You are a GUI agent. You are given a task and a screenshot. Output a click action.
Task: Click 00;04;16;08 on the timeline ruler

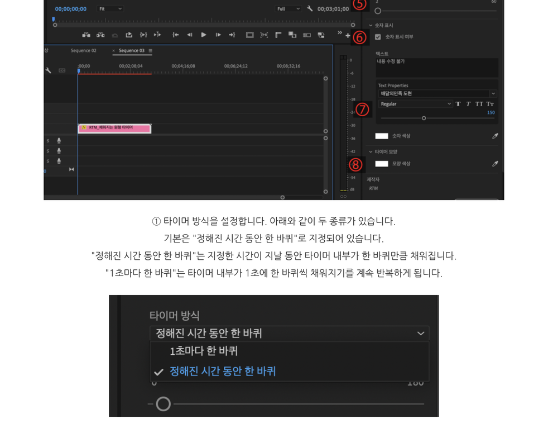click(x=183, y=66)
